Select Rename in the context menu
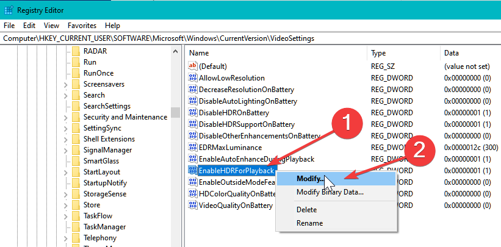 309,223
